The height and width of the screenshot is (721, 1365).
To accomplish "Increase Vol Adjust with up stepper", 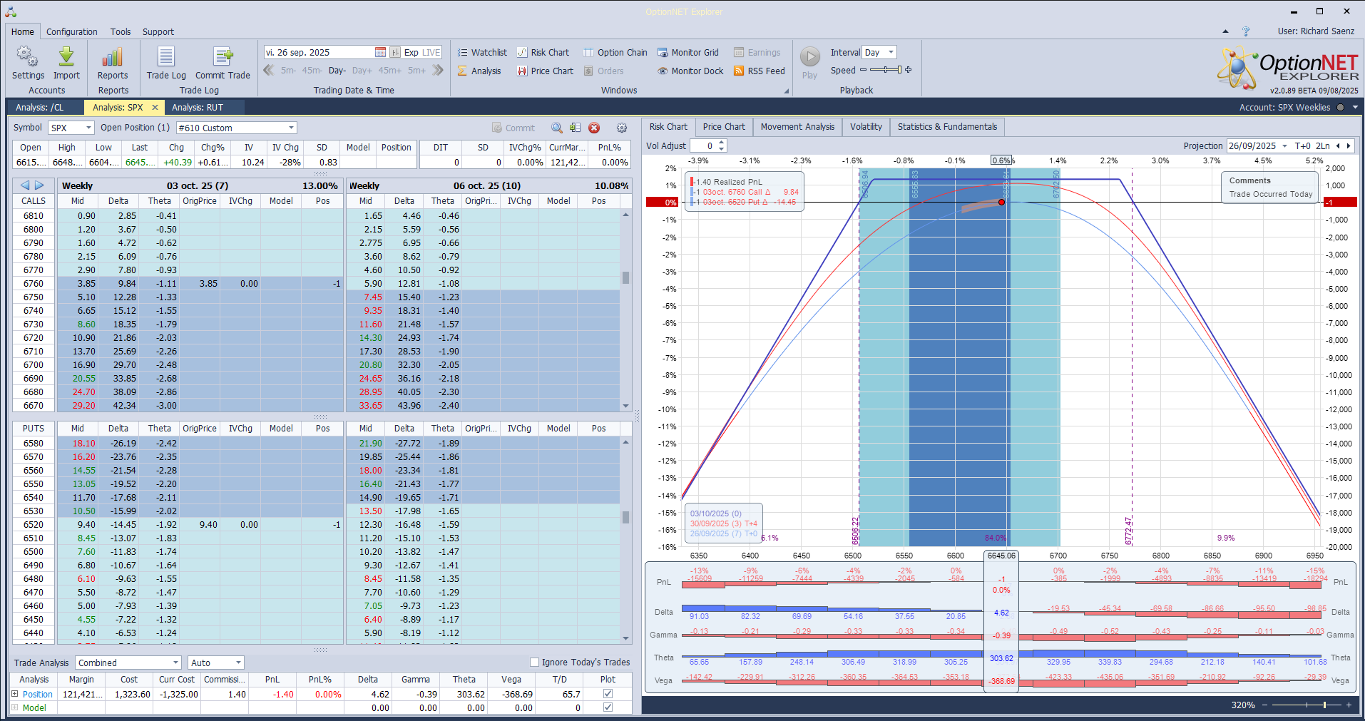I will coord(722,143).
